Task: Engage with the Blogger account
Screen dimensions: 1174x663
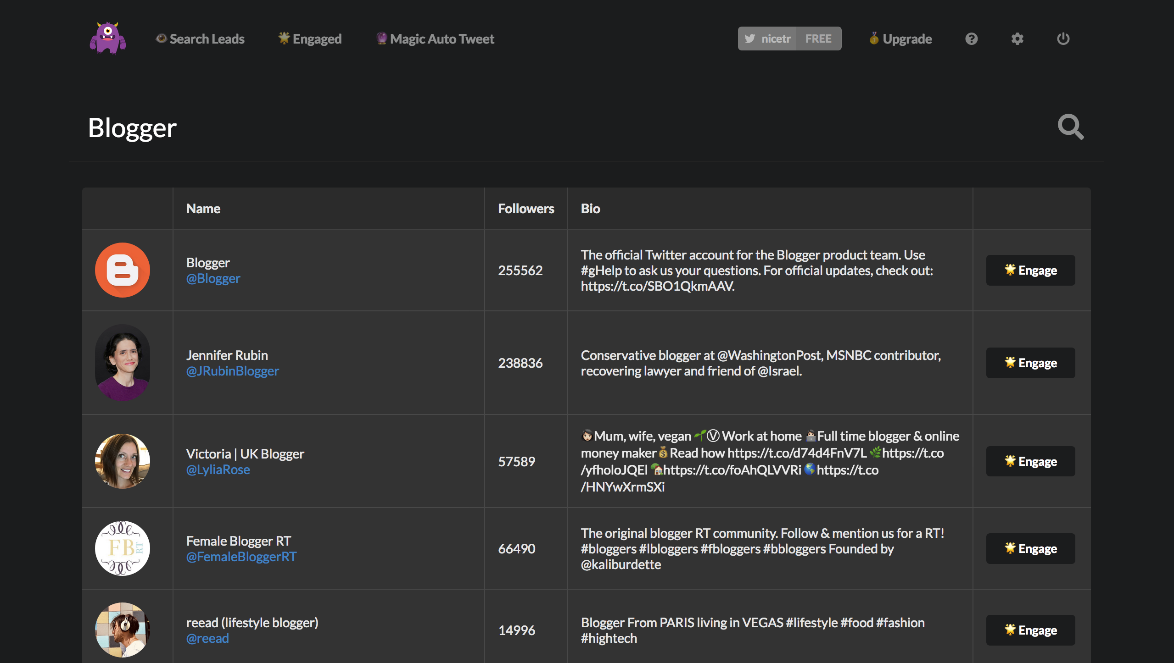Action: click(x=1030, y=271)
